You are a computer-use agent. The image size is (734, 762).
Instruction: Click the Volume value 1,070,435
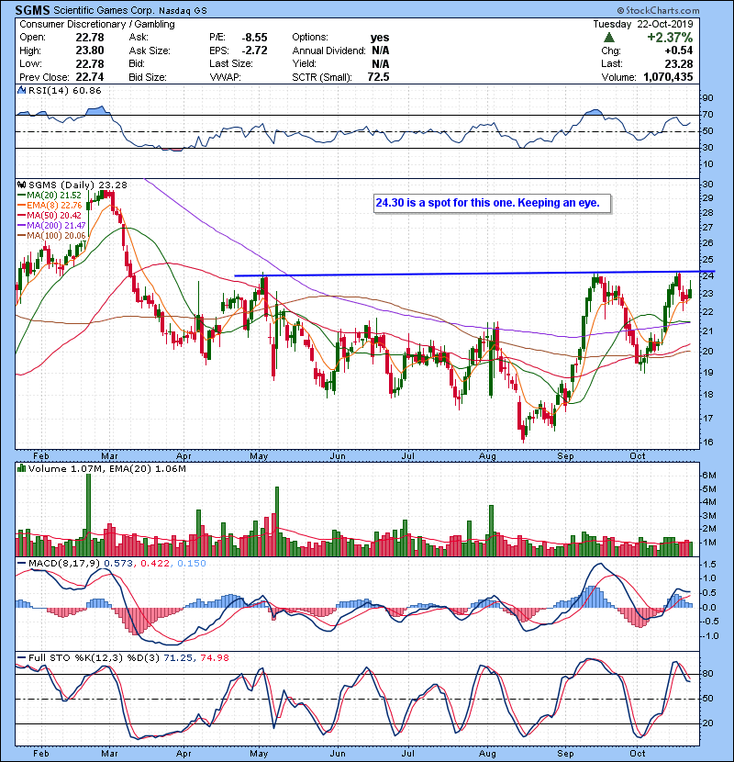[668, 77]
